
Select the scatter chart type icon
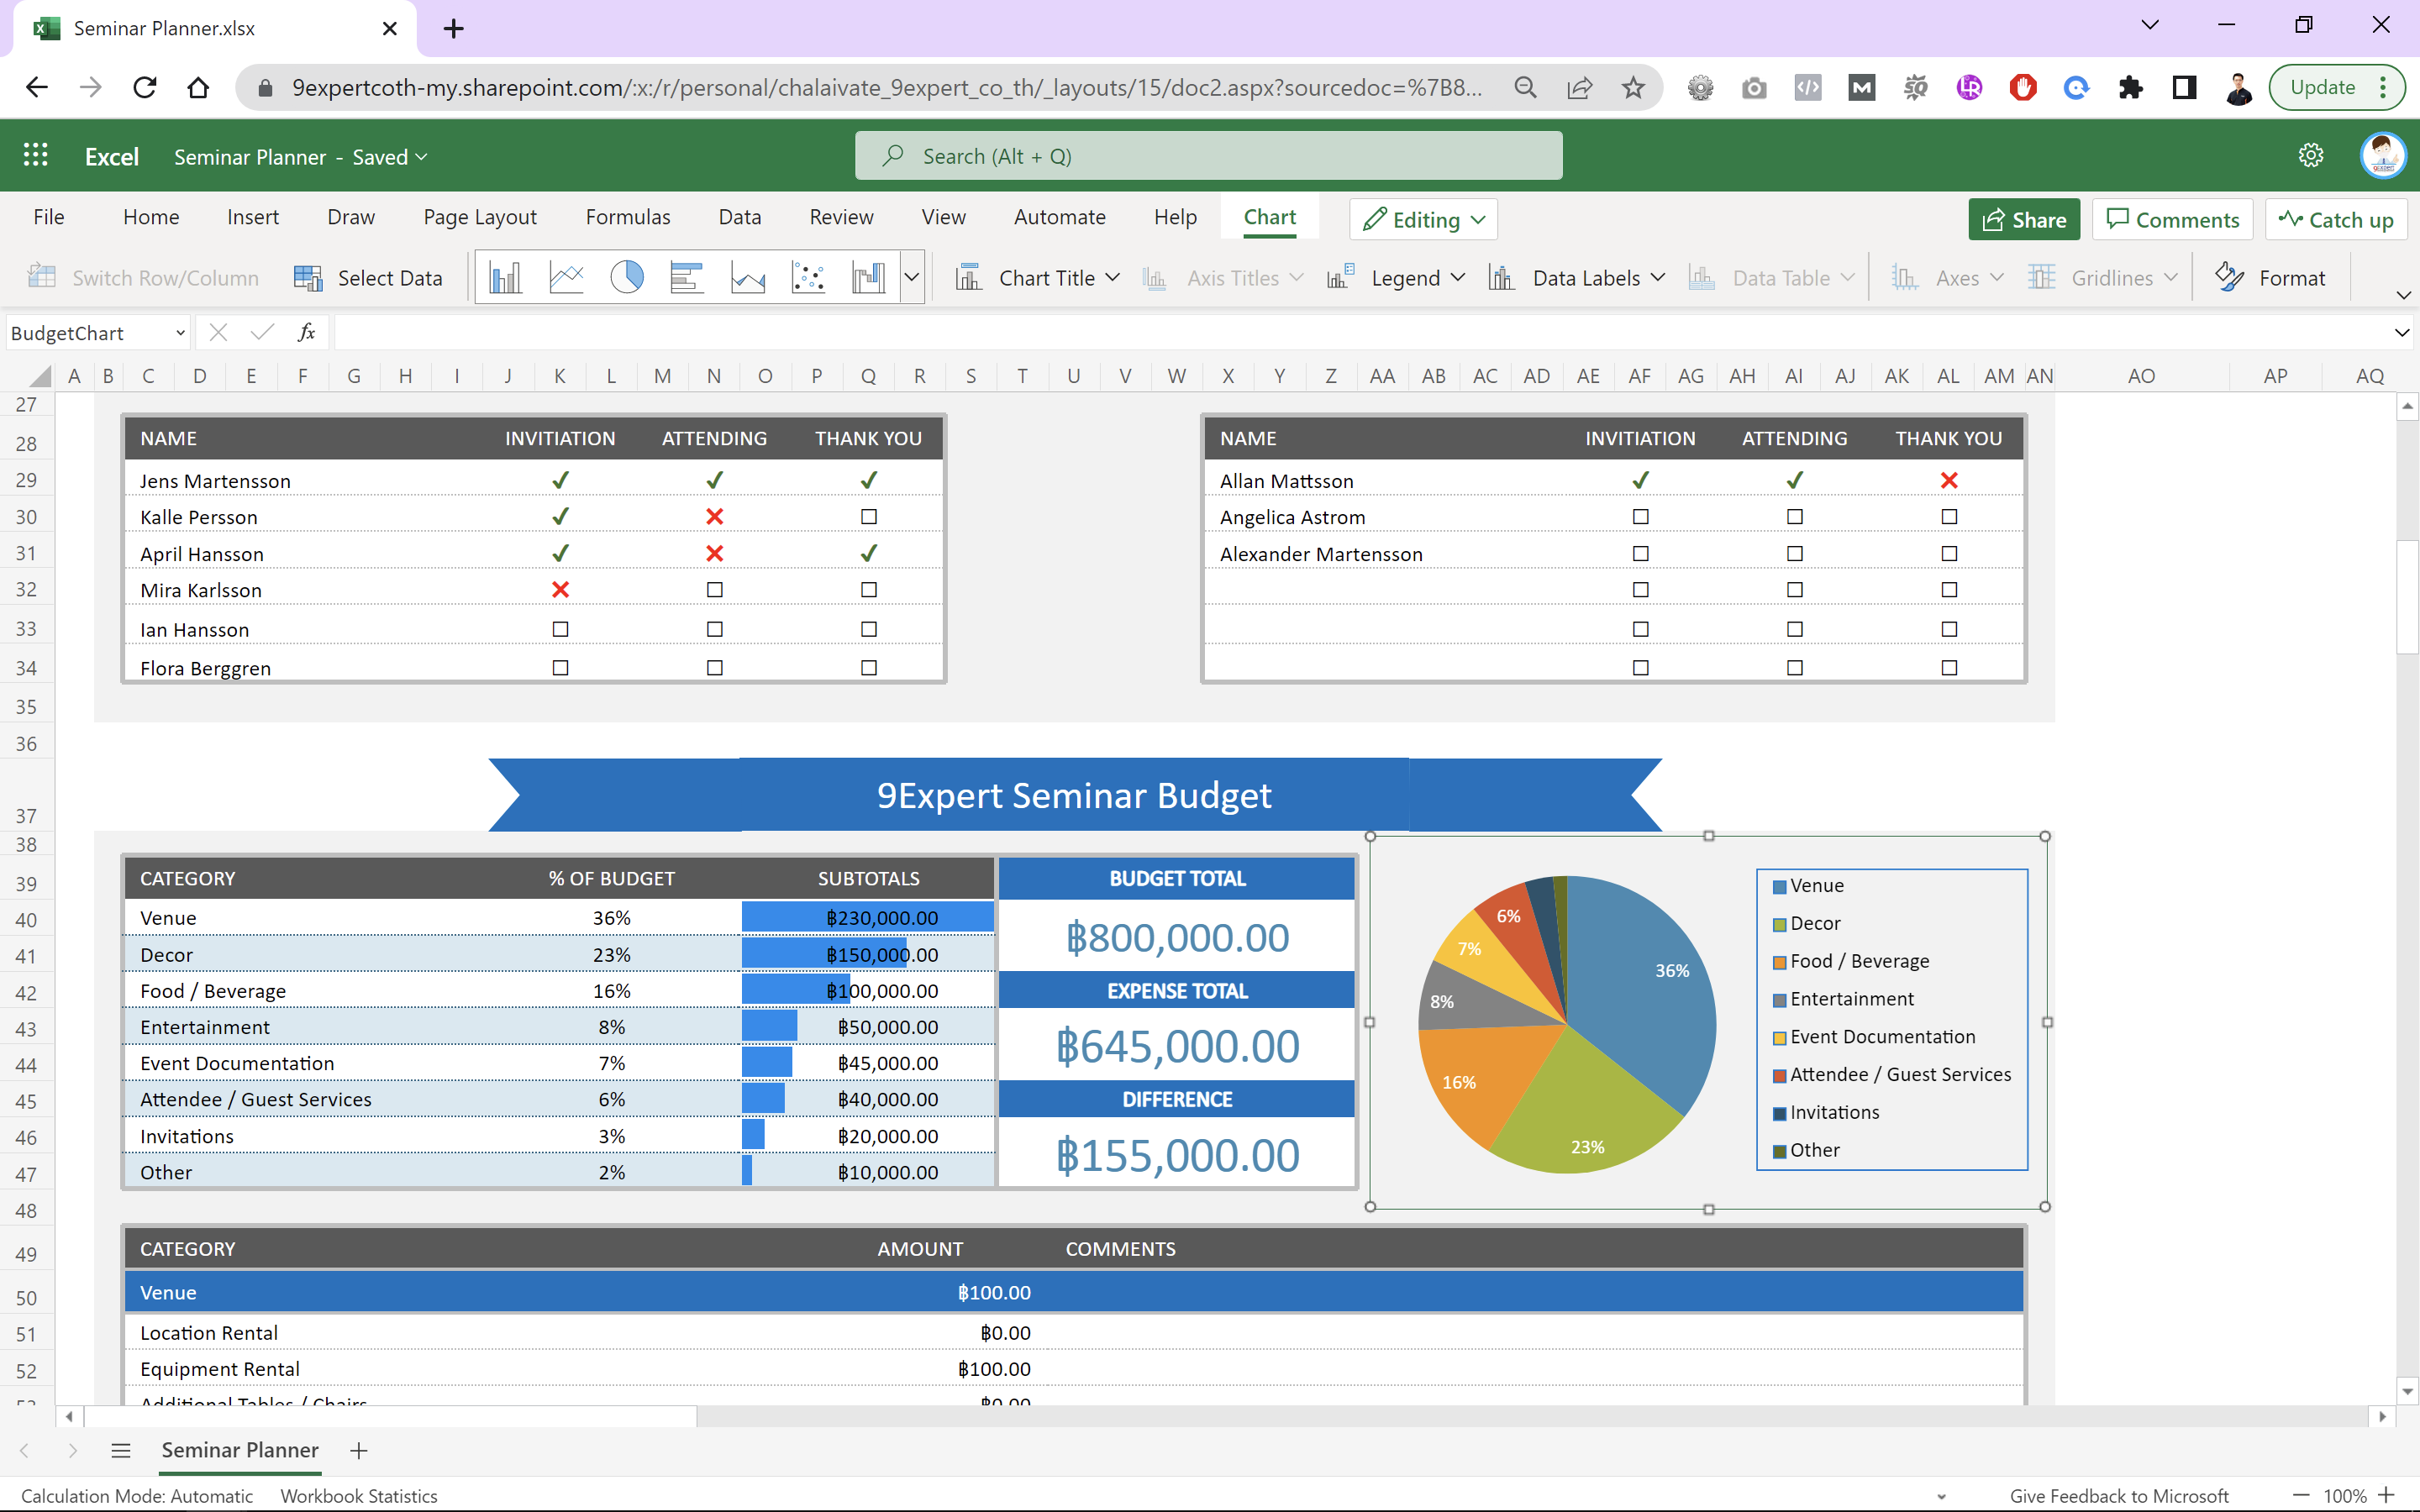[808, 277]
